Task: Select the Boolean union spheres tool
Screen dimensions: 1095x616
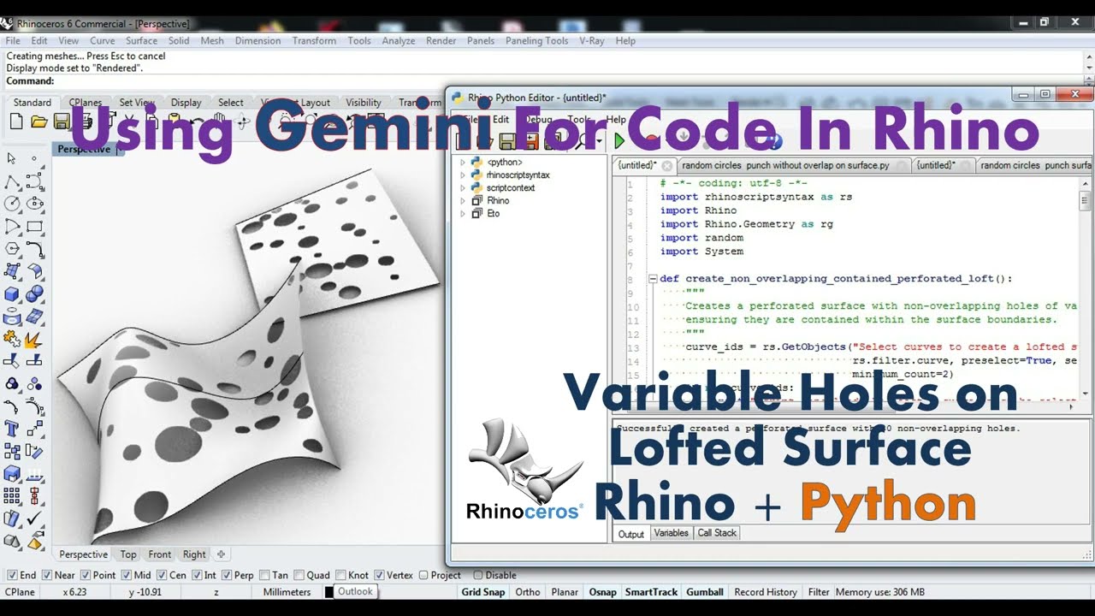Action: pos(34,294)
